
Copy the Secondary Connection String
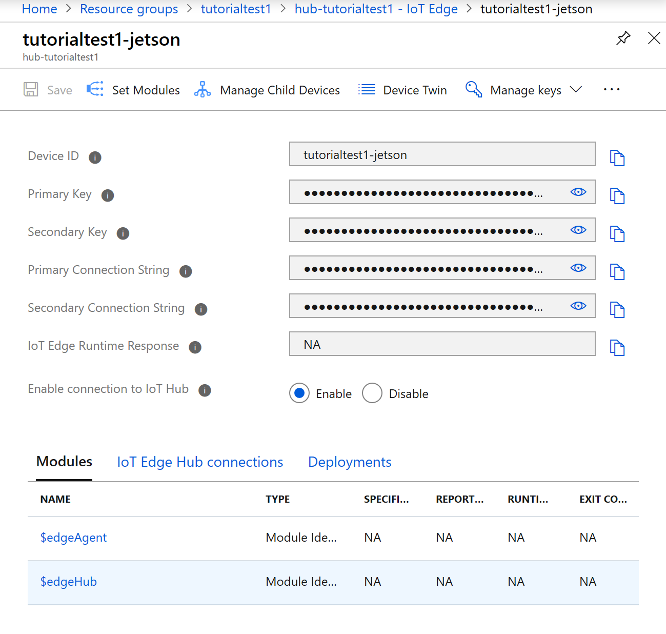[617, 310]
